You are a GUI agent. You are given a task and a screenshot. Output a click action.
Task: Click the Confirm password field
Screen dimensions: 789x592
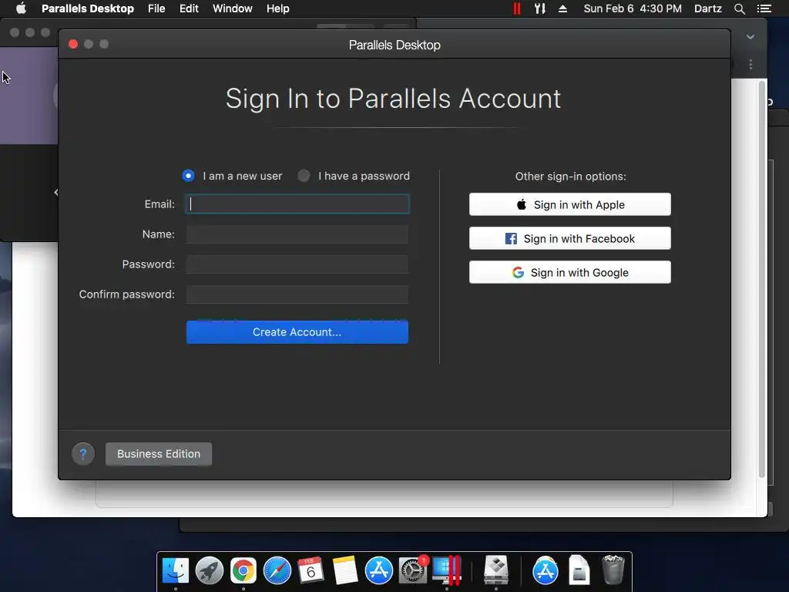pos(297,294)
